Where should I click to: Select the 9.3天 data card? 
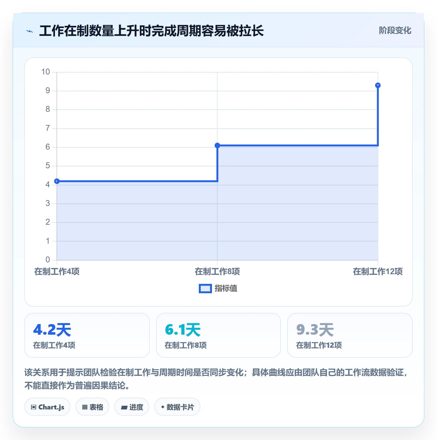(x=350, y=335)
